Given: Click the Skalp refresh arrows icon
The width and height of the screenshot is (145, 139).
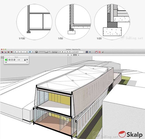Looking at the screenshot, I should pos(14,60).
